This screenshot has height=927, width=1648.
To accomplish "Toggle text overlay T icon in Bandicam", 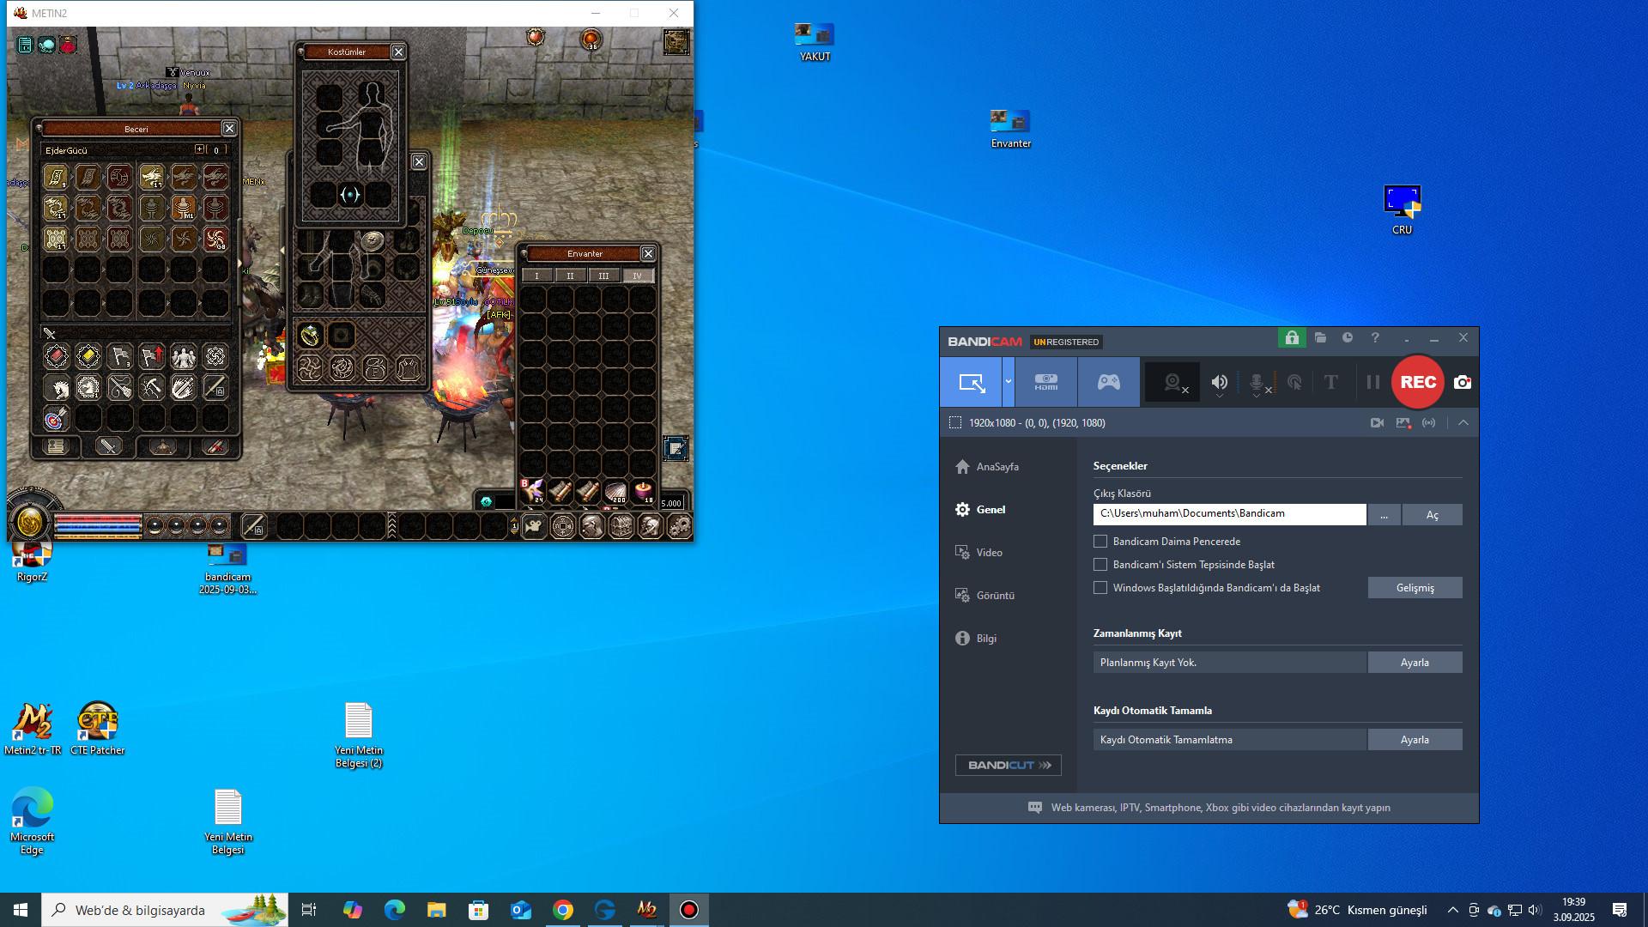I will [x=1330, y=383].
